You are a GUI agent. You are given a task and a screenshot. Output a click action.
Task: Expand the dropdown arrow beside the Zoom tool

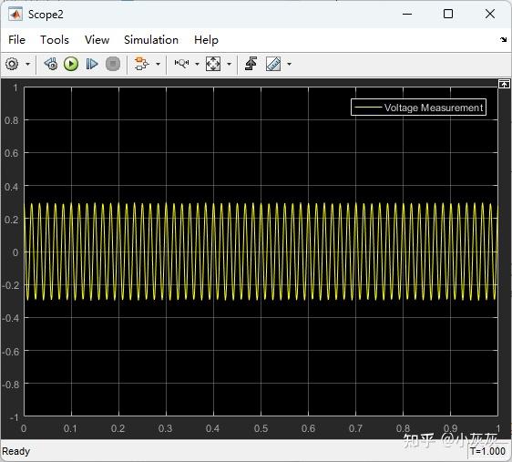pyautogui.click(x=197, y=64)
